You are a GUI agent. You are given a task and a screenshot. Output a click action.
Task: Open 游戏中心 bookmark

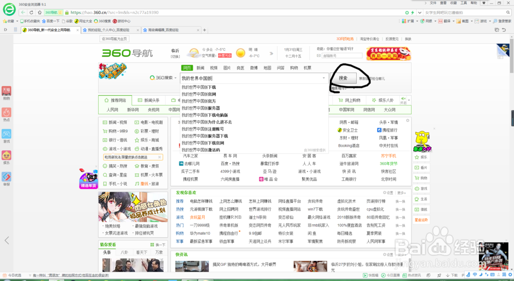[122, 21]
